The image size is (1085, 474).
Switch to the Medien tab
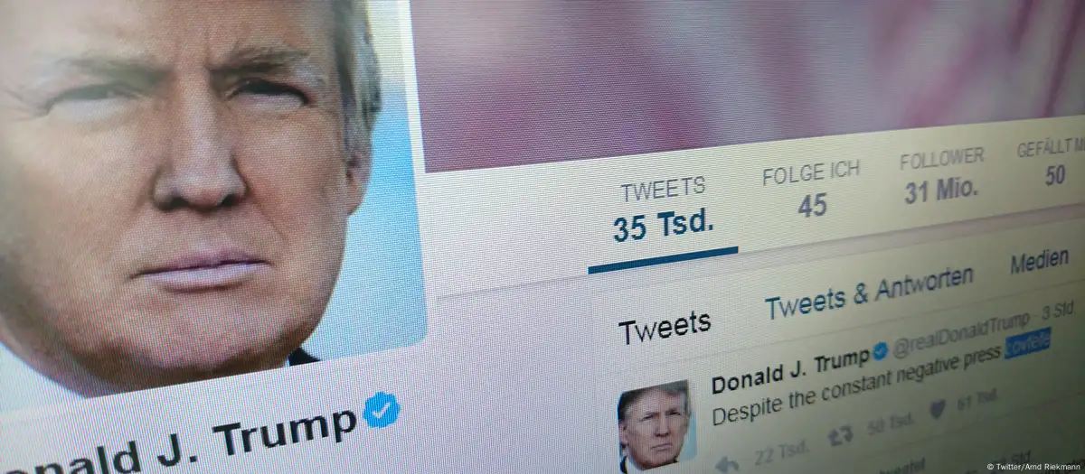point(1040,264)
